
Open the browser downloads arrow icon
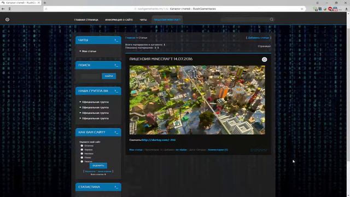click(346, 9)
